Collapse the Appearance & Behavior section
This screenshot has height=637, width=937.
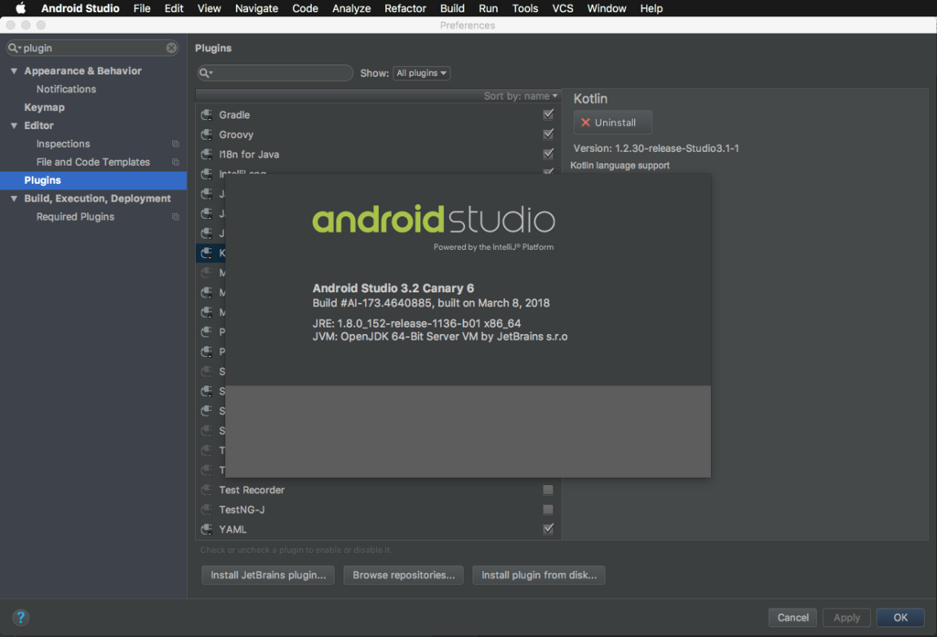coord(14,71)
